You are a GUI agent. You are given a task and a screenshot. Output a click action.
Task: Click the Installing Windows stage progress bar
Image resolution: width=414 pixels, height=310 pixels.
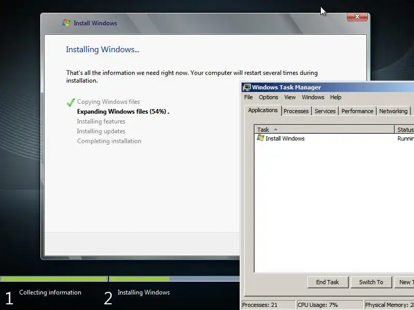point(174,278)
